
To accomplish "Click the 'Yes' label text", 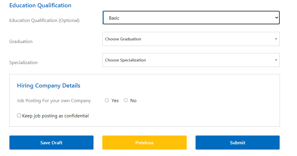I will click(115, 101).
